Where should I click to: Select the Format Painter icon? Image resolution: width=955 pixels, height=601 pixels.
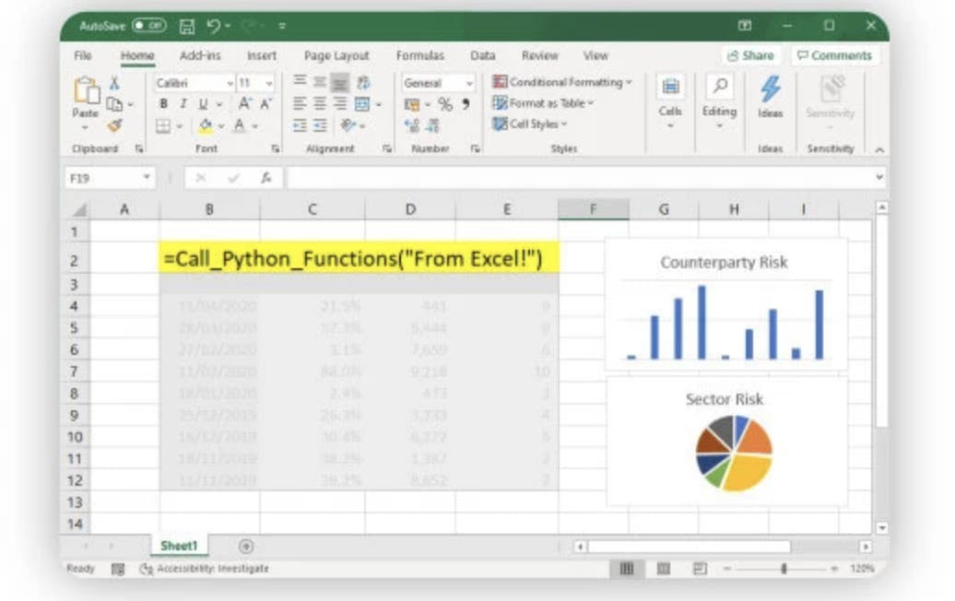coord(115,125)
